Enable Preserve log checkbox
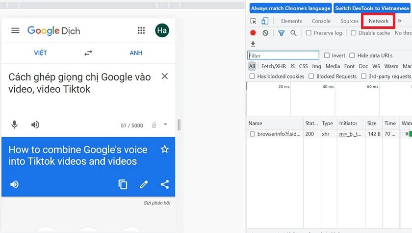Screen dimensions: 412x233 point(309,33)
